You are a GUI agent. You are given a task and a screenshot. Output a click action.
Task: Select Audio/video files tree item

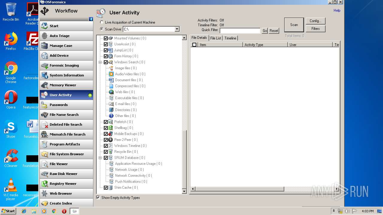point(130,74)
